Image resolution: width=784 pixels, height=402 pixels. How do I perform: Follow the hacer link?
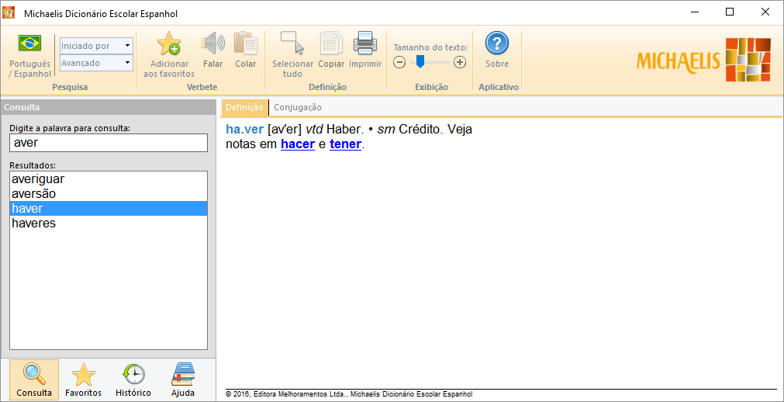(298, 144)
